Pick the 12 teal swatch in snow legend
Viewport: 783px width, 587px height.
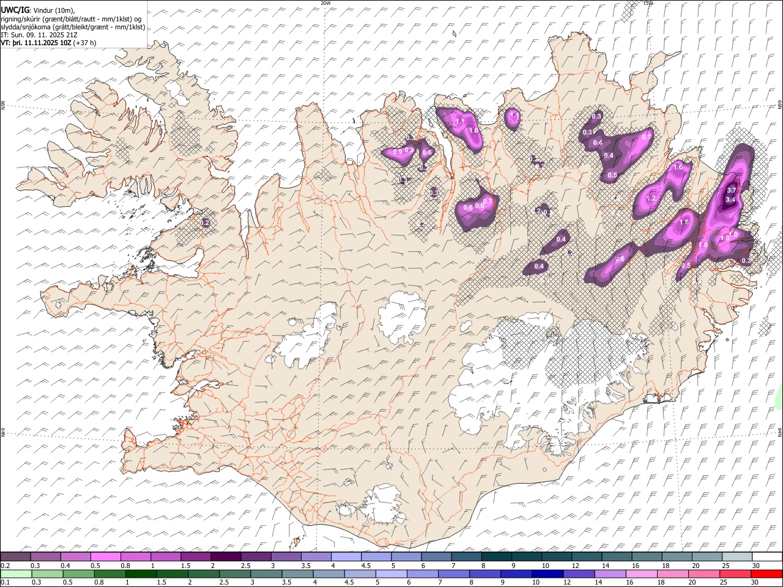point(585,556)
